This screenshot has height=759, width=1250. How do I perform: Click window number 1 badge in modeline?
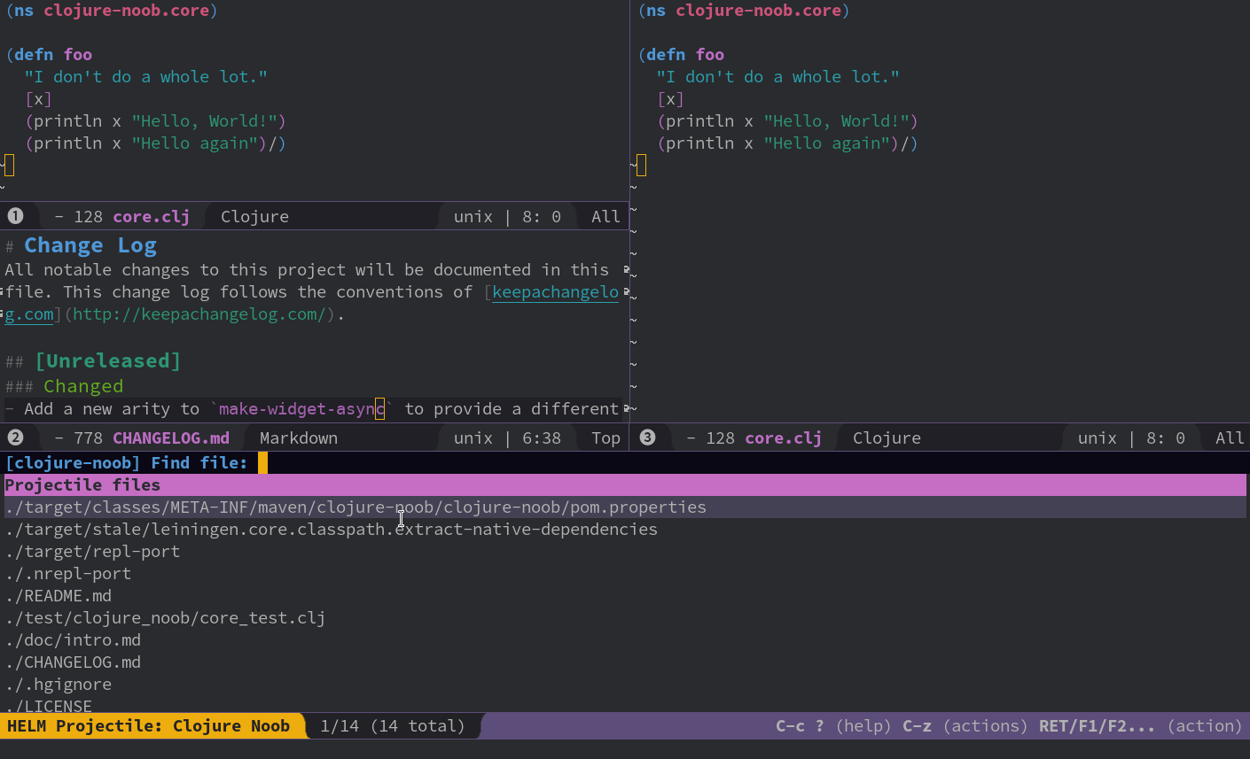(15, 216)
